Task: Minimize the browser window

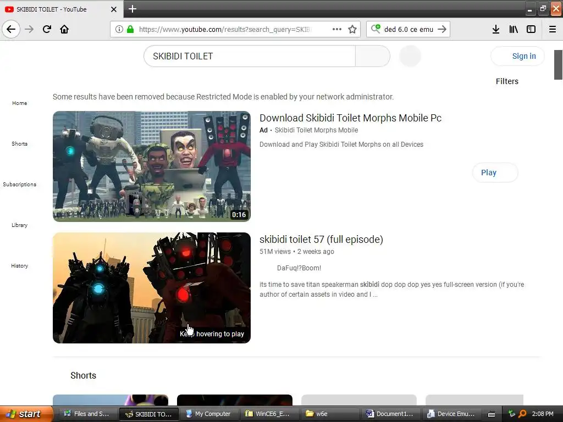Action: pos(529,9)
